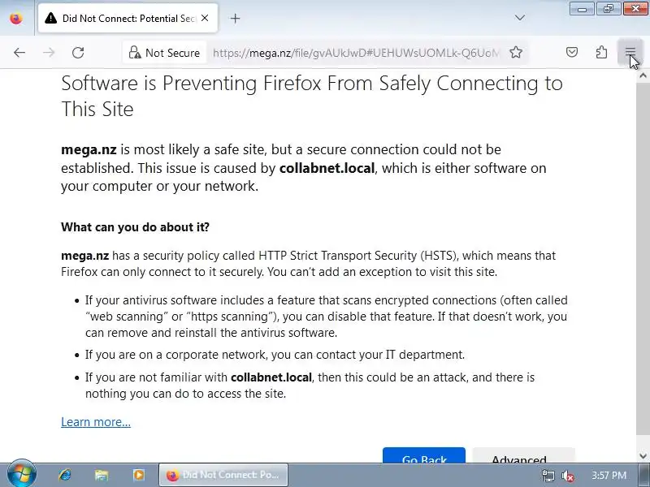Image resolution: width=650 pixels, height=487 pixels.
Task: Open the Save to Pocket icon
Action: pyautogui.click(x=572, y=53)
